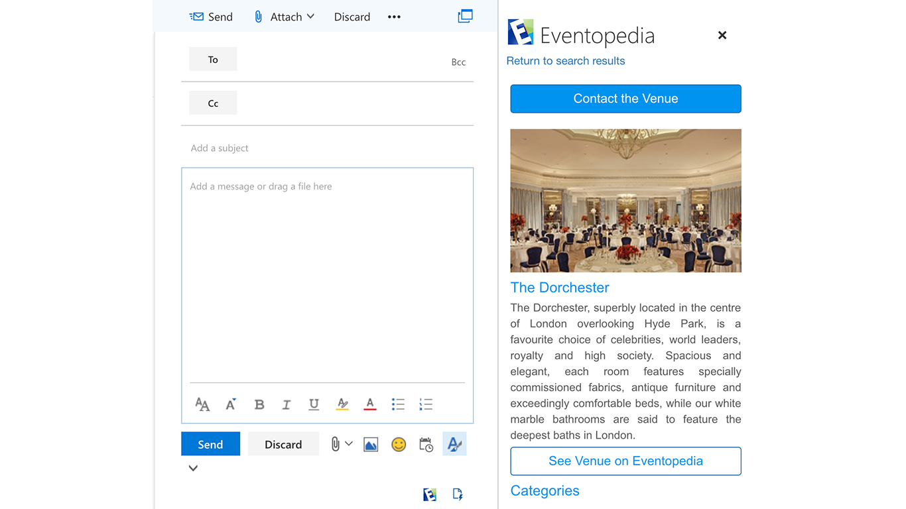Click the Eventopedia logo in side panel
This screenshot has width=906, height=509.
(521, 32)
